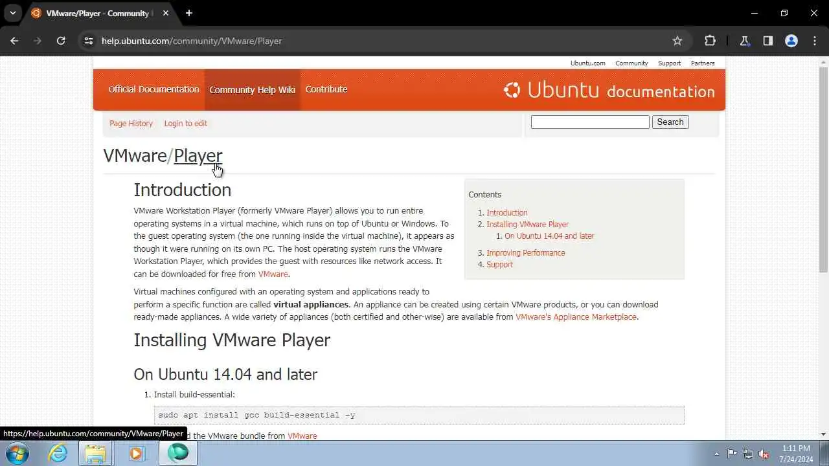This screenshot has height=466, width=829.
Task: Click the browser forward arrow
Action: (x=38, y=41)
